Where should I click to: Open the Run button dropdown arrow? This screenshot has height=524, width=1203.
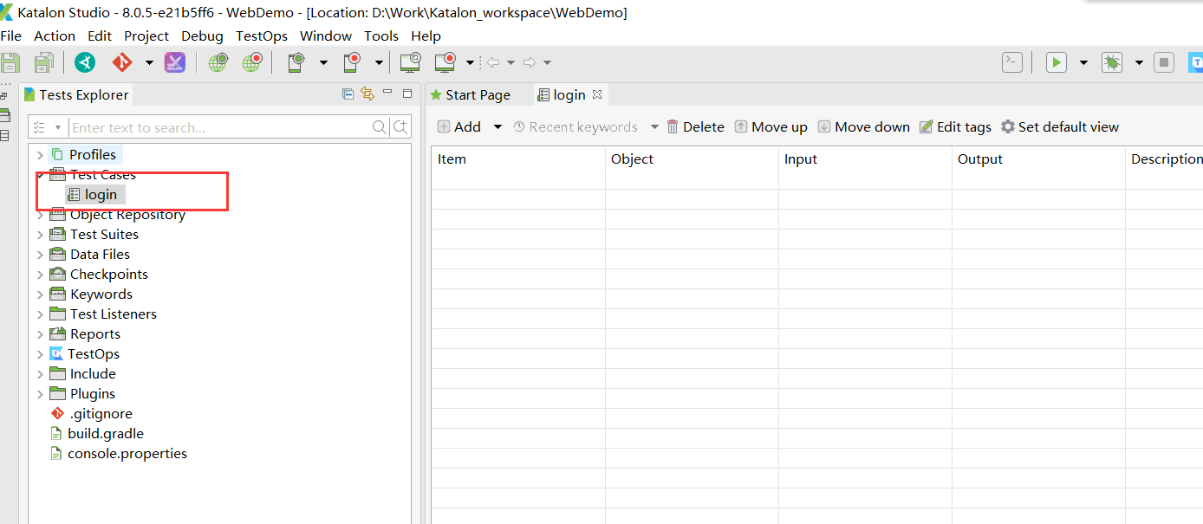(1083, 62)
